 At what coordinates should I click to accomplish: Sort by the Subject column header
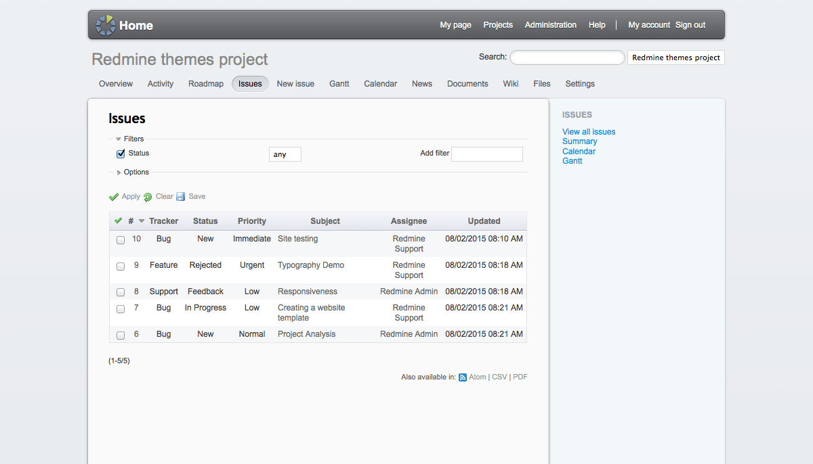325,221
